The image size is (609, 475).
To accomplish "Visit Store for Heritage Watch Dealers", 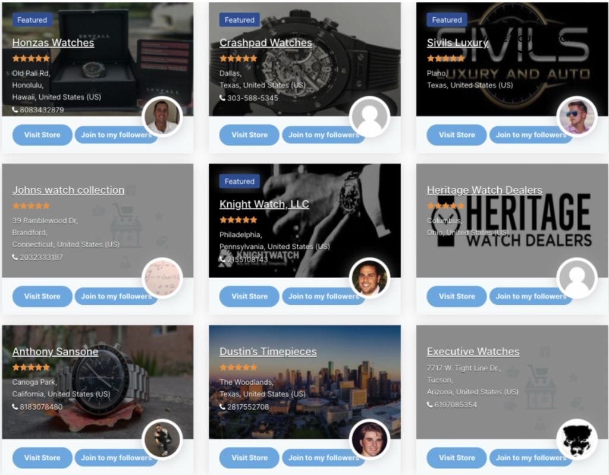I will point(457,296).
